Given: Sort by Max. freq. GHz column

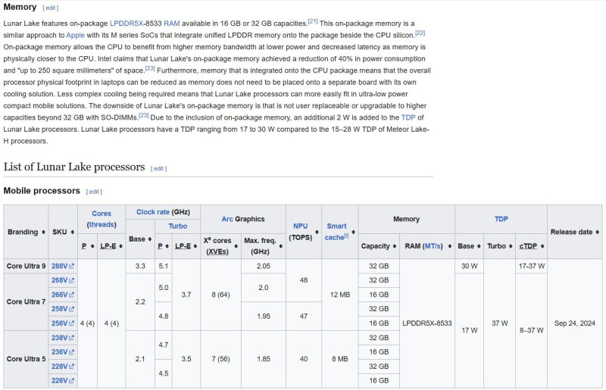Looking at the screenshot, I should pyautogui.click(x=281, y=246).
